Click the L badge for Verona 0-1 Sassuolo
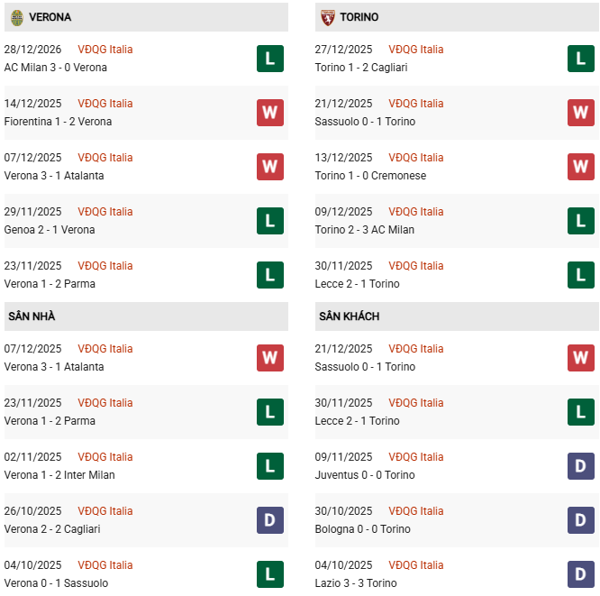The image size is (600, 596). 270,574
